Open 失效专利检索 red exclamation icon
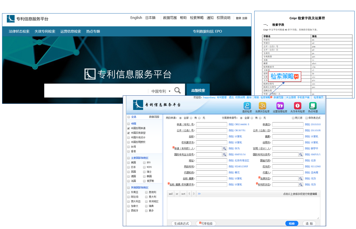 (298, 106)
